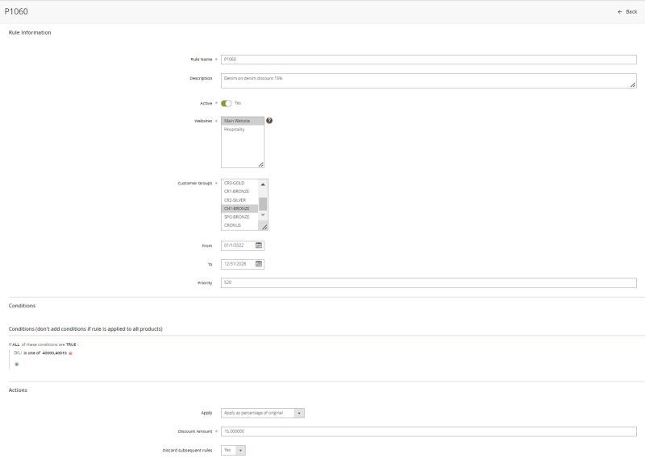Viewport: 645px width, 462px height.
Task: Go Back using the Back button
Action: coord(627,12)
